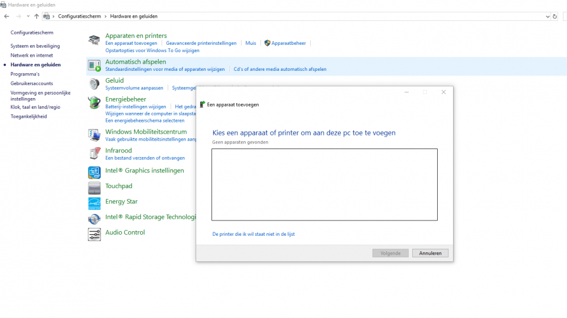Click the Geluid speaker icon
The height and width of the screenshot is (318, 567).
tap(94, 84)
